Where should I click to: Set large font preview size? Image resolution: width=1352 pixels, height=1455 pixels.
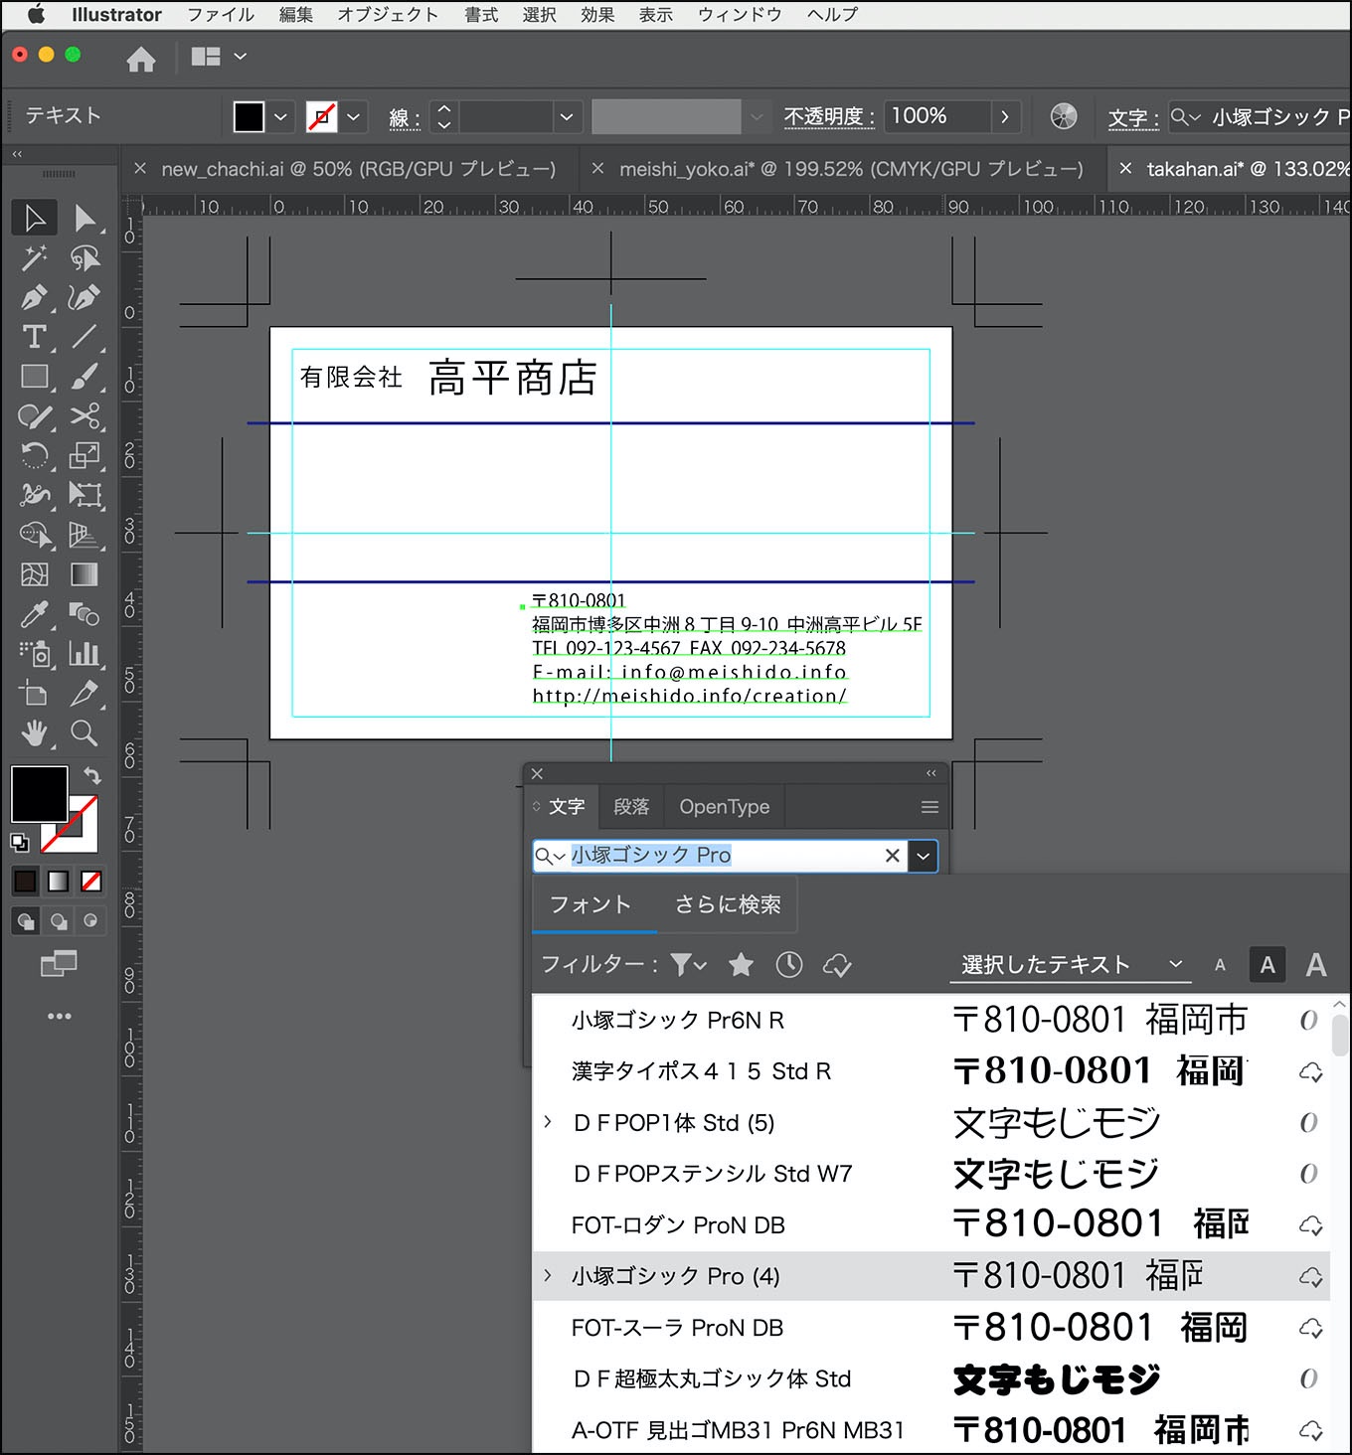1316,964
